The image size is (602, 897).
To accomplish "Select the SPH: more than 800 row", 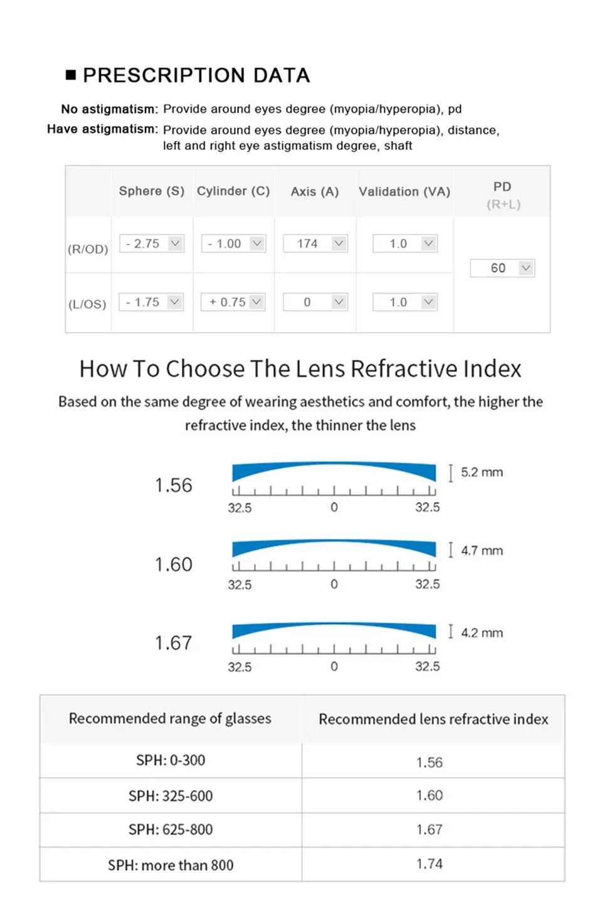I will coord(171,864).
